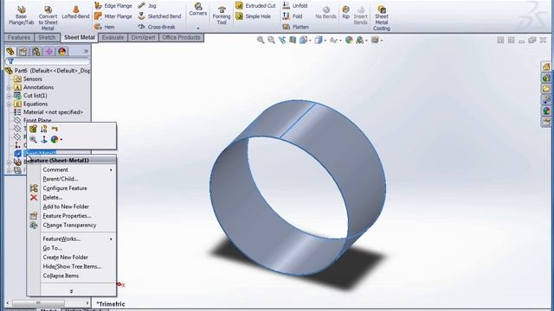Expand context menu with bottom chevron
The width and height of the screenshot is (554, 311).
71,291
